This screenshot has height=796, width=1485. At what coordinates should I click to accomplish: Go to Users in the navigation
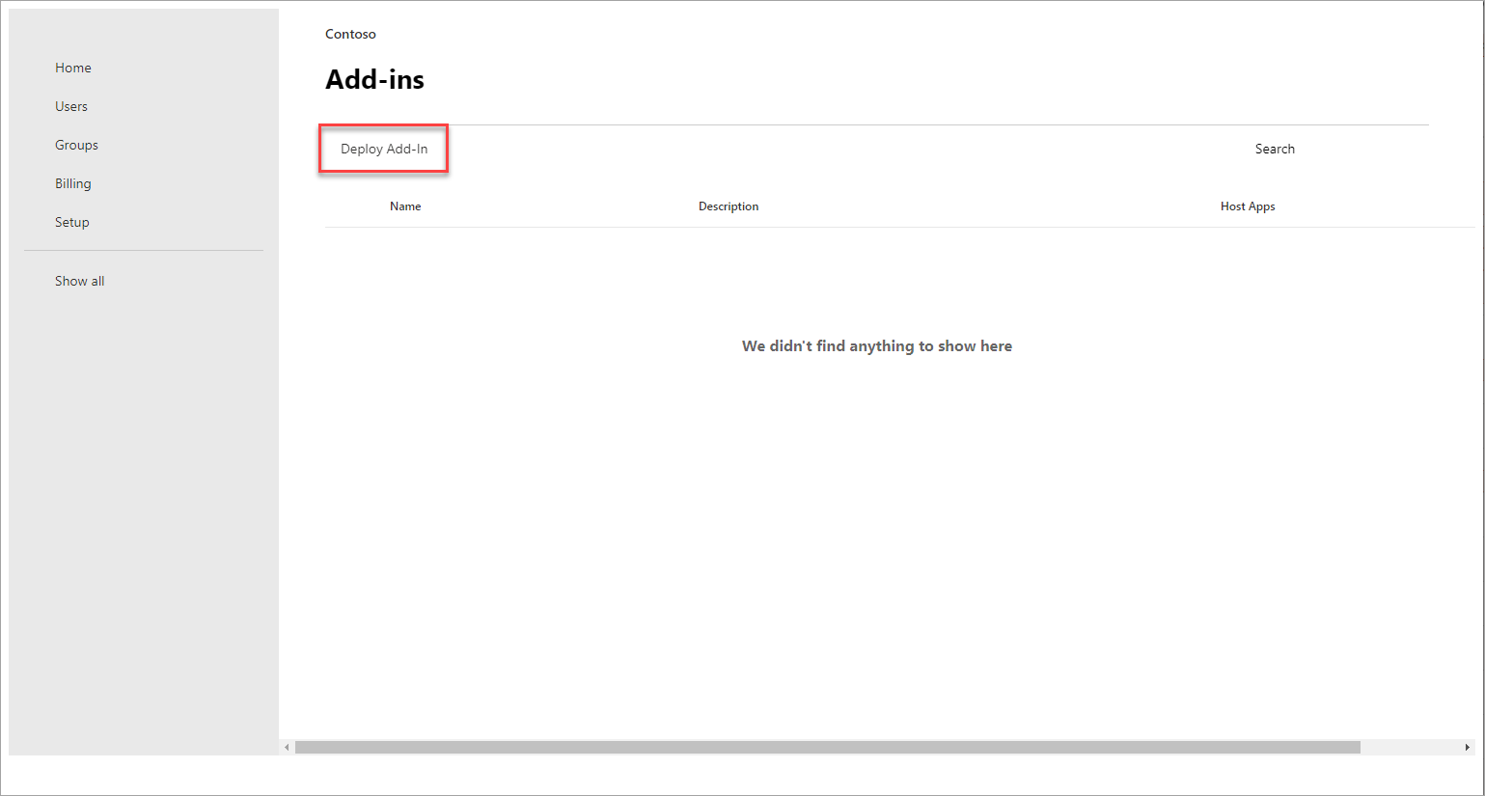click(x=71, y=106)
